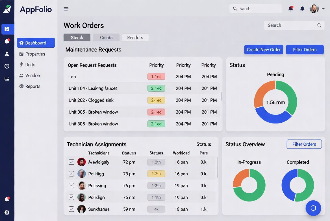The image size is (330, 221).
Task: Click Sunkhanss's avatar
Action: coord(81,209)
